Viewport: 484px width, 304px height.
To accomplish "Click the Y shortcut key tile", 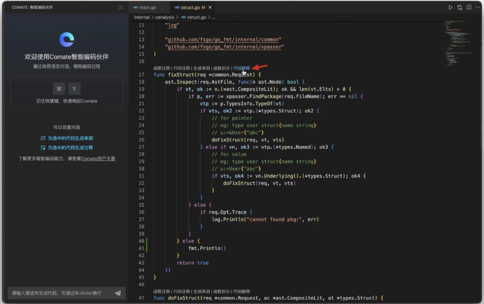I will 74,89.
